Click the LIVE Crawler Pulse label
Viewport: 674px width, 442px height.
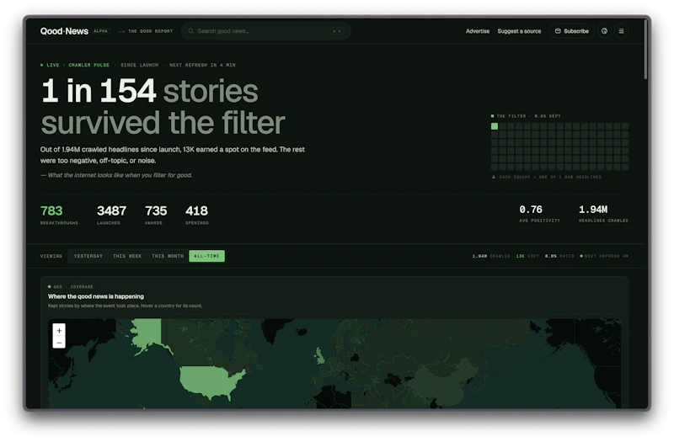tap(75, 65)
